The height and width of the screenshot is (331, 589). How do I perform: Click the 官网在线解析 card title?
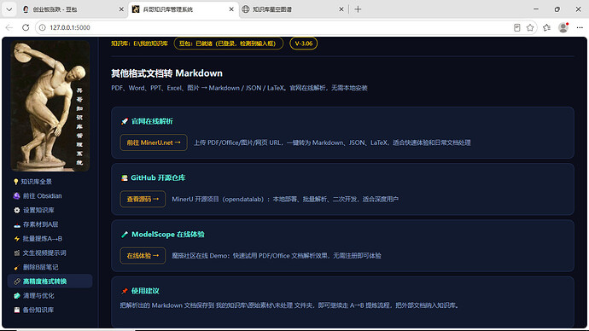152,121
